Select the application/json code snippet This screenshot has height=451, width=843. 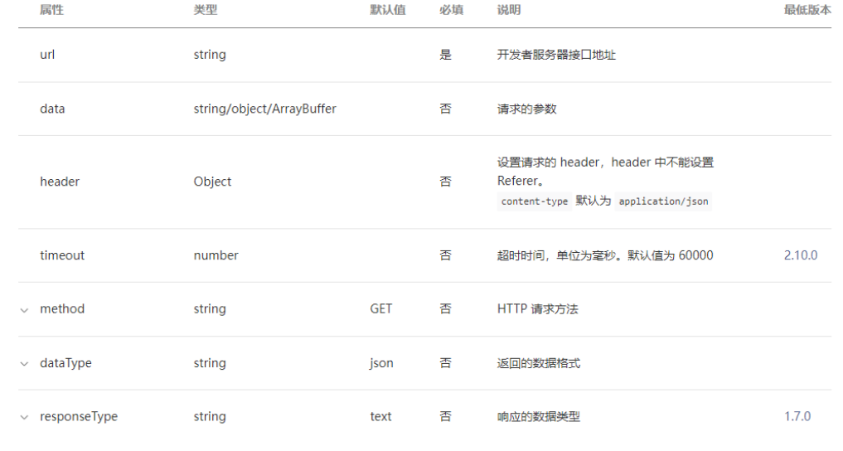(x=663, y=201)
